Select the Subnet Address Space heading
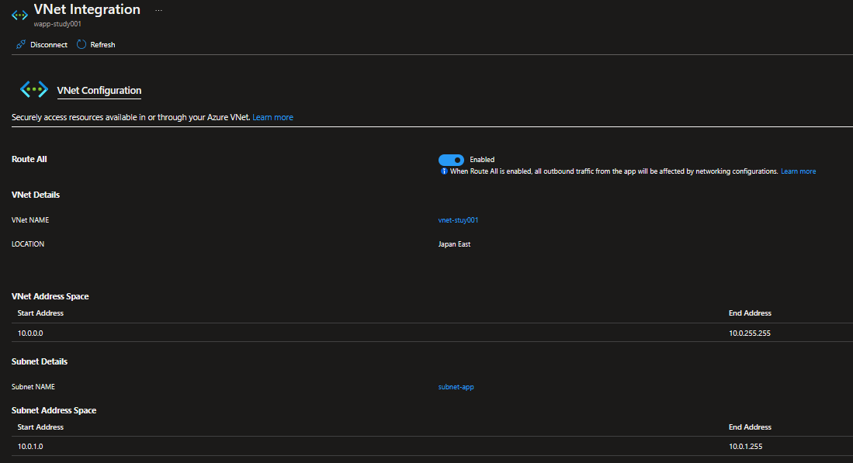 (x=54, y=410)
